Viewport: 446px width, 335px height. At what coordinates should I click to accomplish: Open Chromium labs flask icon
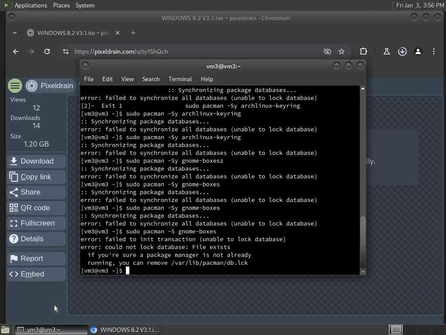(x=387, y=51)
